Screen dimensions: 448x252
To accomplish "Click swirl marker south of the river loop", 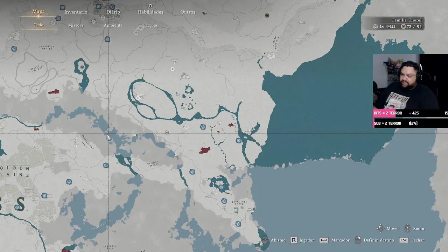I will pos(203,127).
